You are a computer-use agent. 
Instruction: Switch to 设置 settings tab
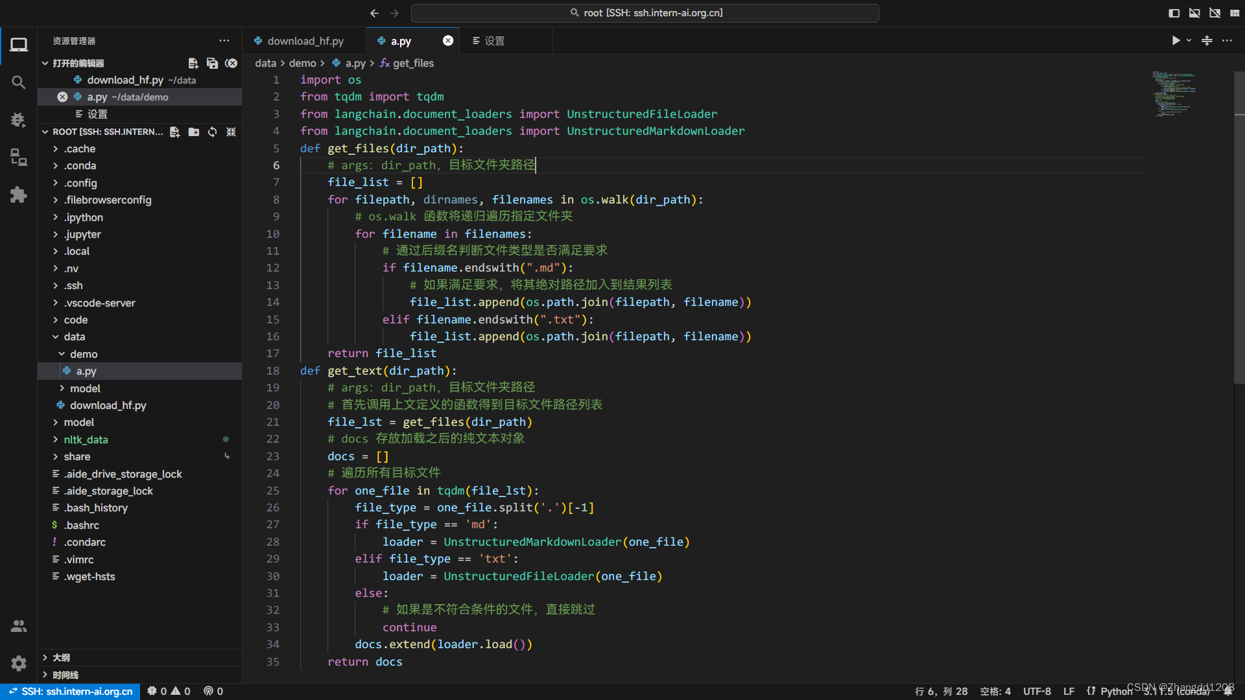coord(494,41)
